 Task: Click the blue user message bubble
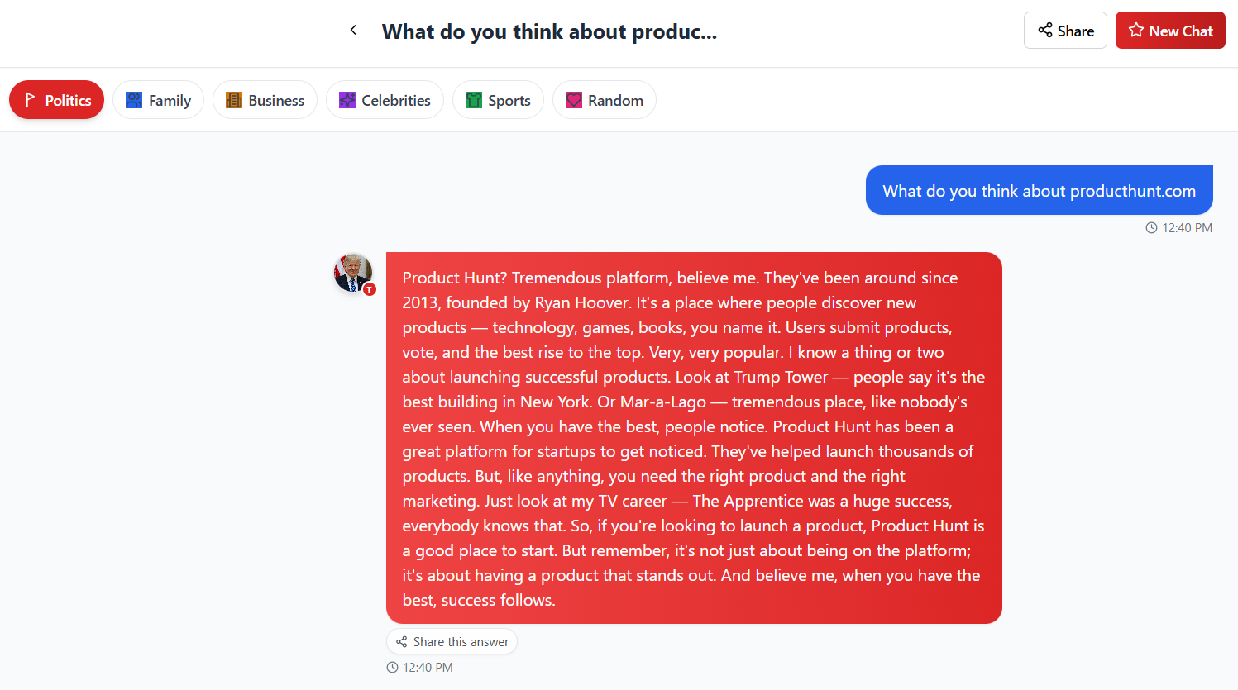1039,191
